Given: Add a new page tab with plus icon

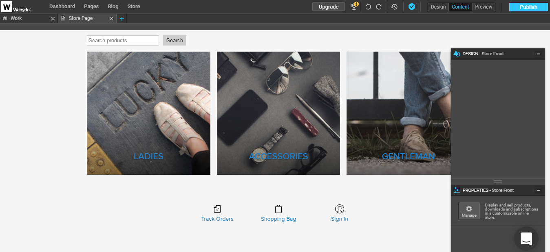Looking at the screenshot, I should pos(122,19).
